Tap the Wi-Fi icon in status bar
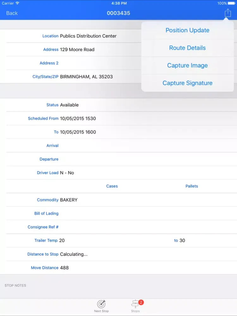 pyautogui.click(x=17, y=3)
